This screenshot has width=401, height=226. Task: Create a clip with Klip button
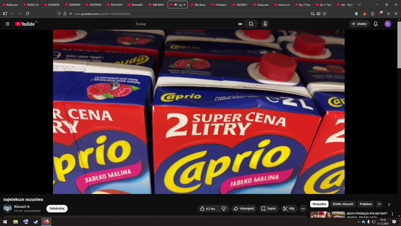click(289, 208)
